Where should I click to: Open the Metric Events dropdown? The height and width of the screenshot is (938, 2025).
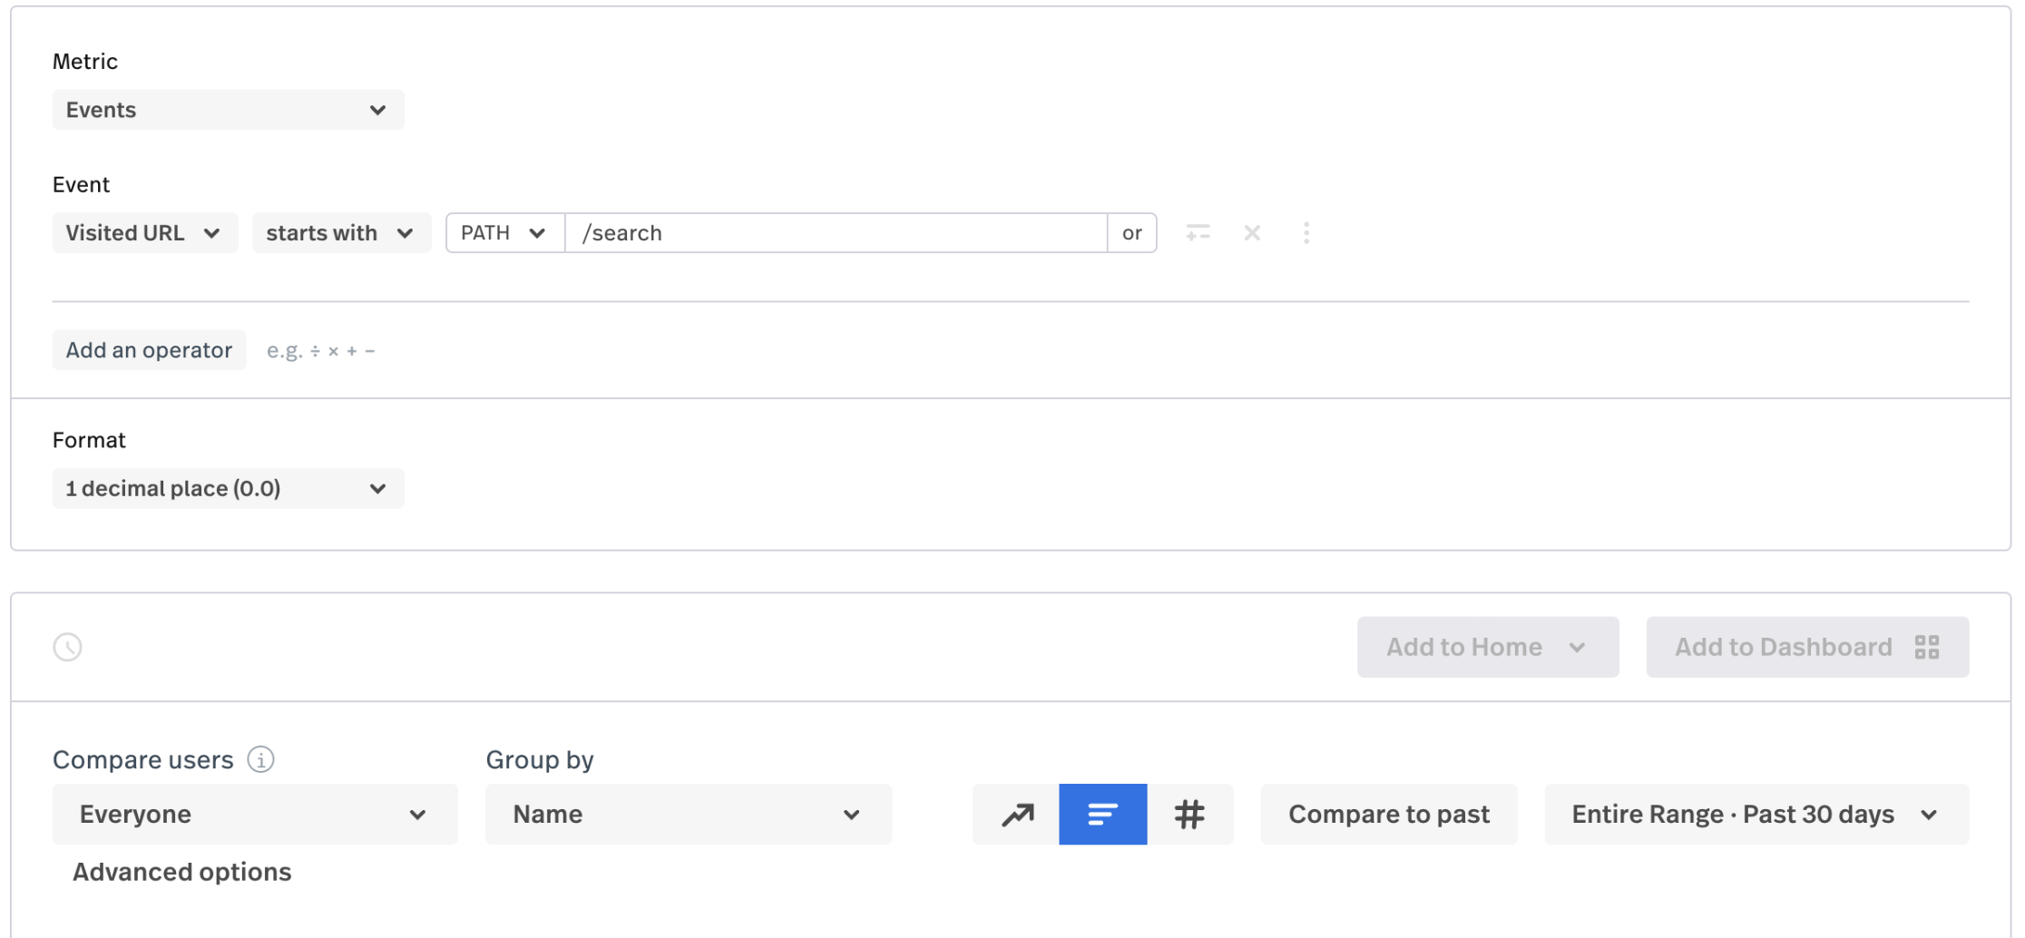(x=228, y=110)
